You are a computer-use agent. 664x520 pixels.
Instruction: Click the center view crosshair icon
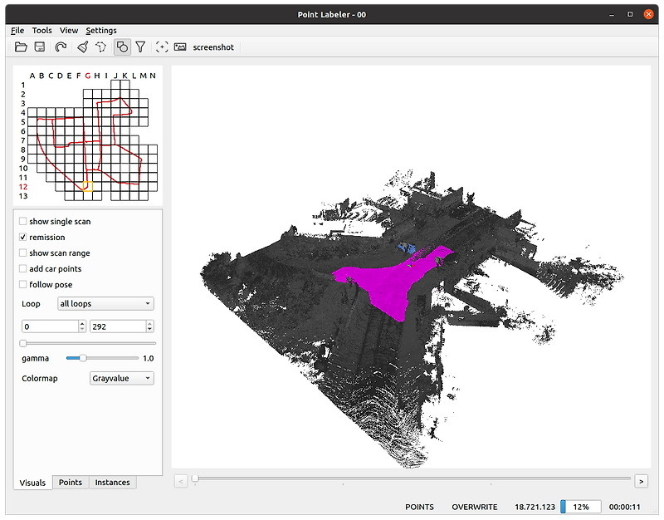tap(162, 47)
